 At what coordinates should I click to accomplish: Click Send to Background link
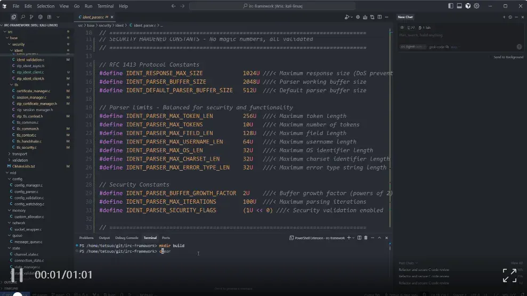[x=508, y=57]
